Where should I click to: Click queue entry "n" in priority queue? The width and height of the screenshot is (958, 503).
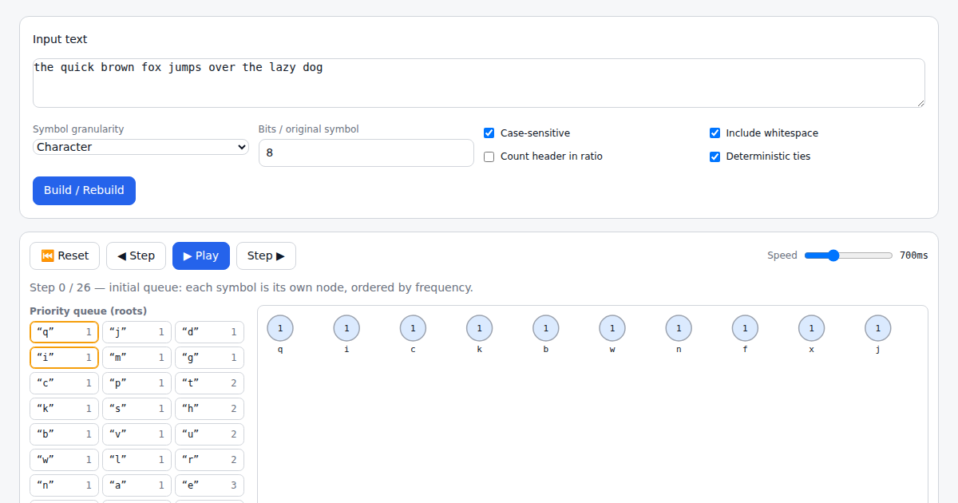click(x=64, y=485)
